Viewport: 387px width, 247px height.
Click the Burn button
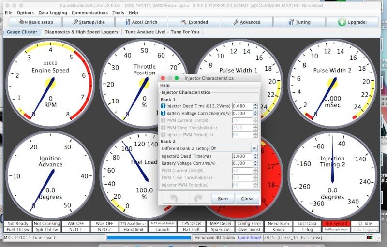(223, 199)
